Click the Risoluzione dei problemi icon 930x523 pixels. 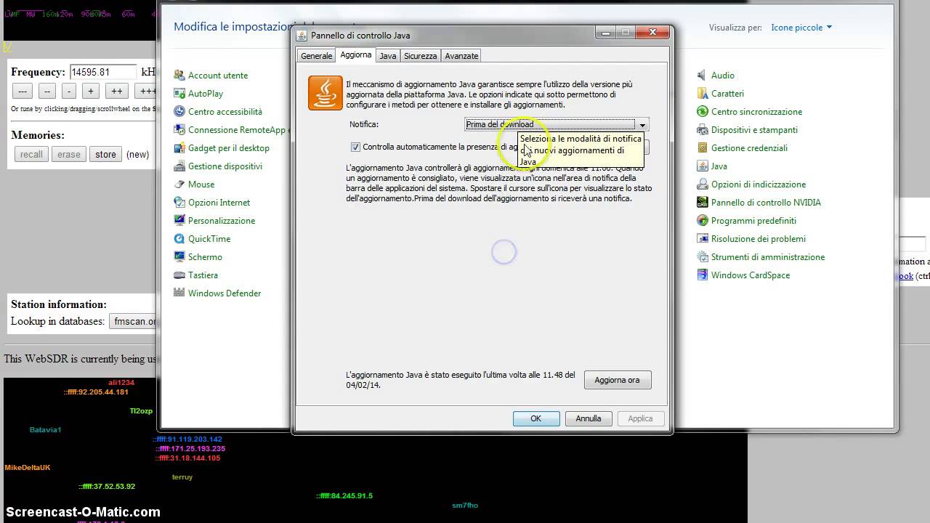(x=703, y=239)
